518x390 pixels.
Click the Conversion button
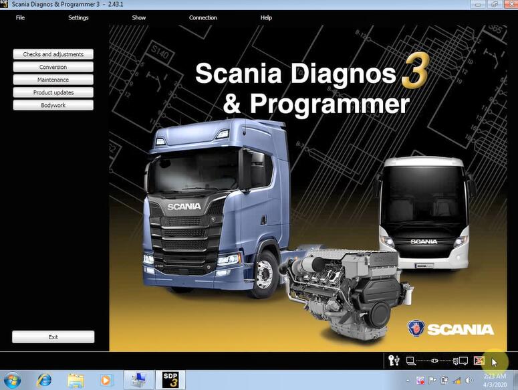(53, 67)
